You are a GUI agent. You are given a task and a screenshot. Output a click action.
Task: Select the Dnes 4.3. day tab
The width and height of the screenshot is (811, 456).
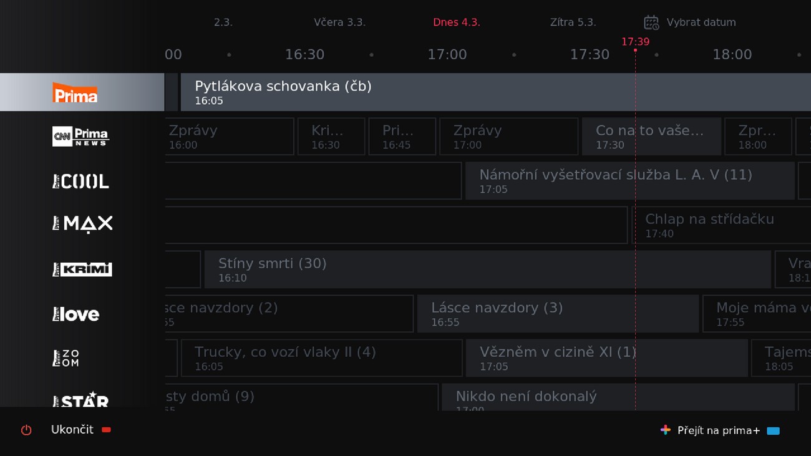point(457,22)
